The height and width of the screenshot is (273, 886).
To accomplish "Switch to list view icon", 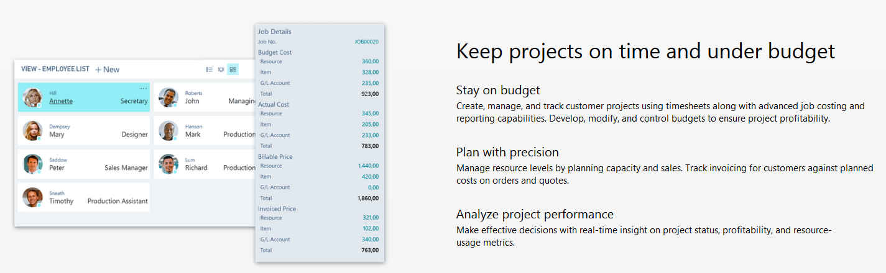I will (210, 69).
